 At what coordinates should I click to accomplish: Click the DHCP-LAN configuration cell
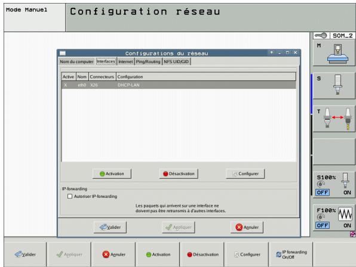(x=128, y=85)
